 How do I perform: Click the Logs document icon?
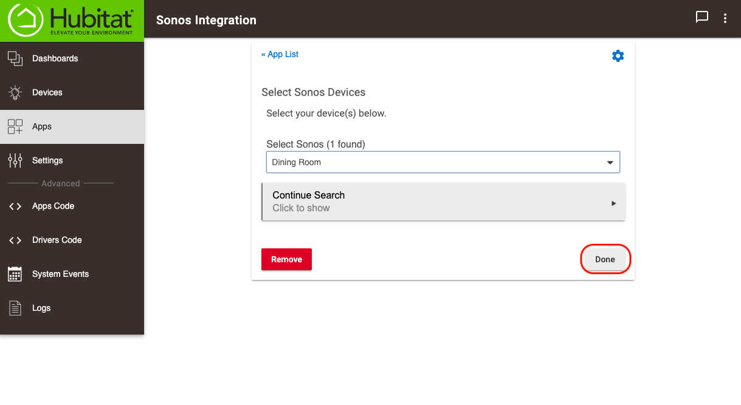(15, 308)
